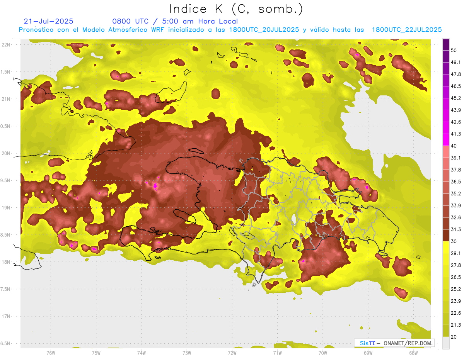The height and width of the screenshot is (358, 464).
Task: Click the "Indice K (C, somb.)" map title
Action: click(236, 9)
